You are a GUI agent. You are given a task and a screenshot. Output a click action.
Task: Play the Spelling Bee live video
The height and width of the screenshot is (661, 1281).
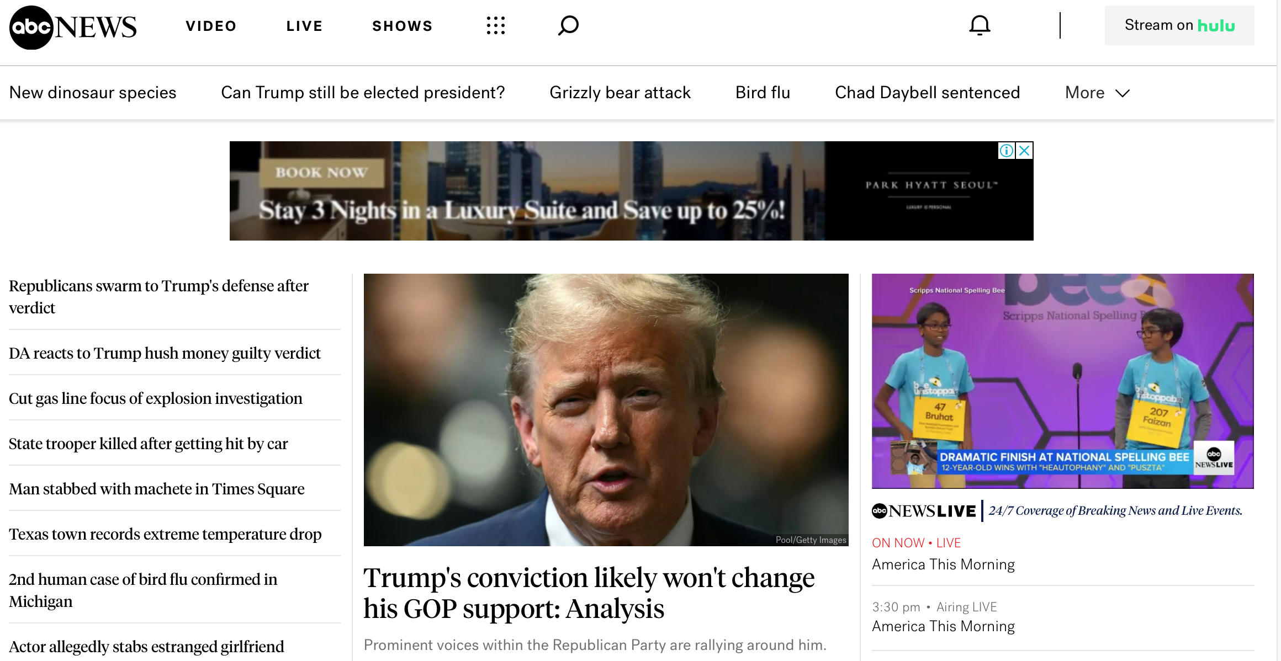[1062, 381]
